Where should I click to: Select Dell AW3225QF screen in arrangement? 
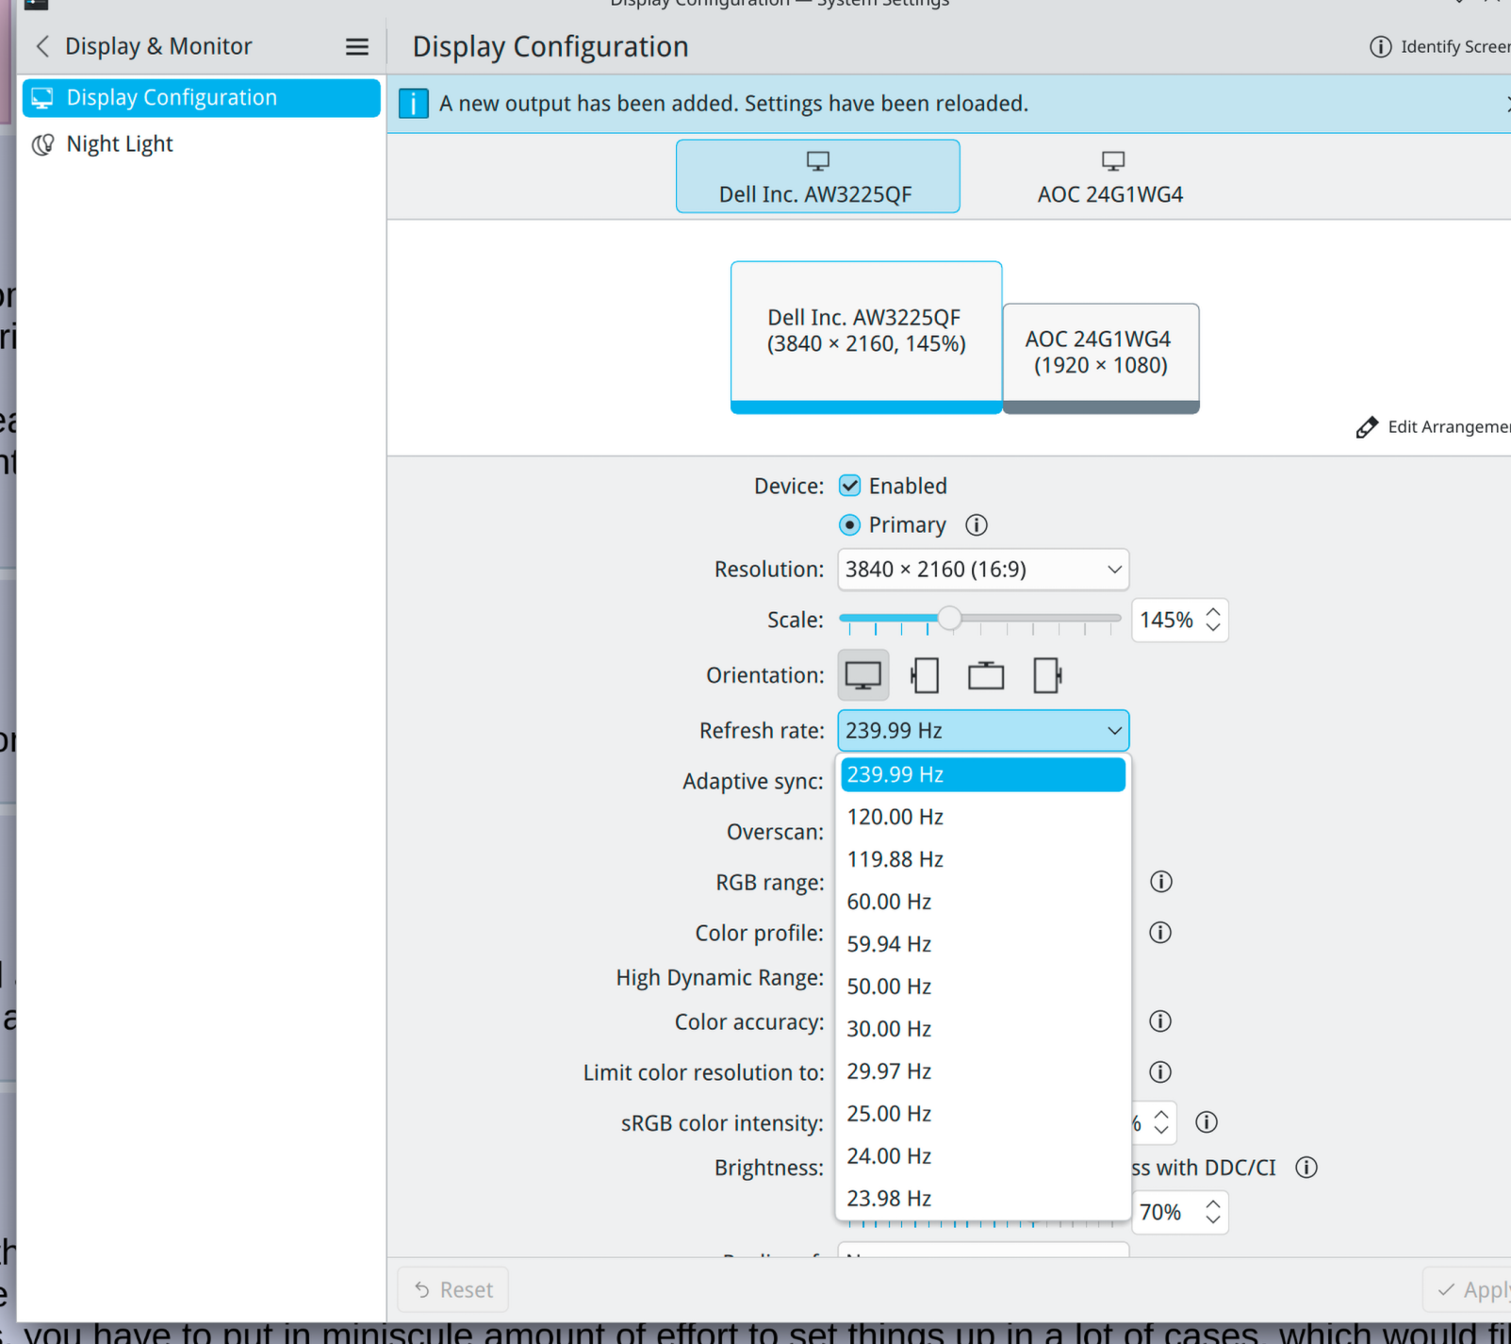tap(866, 337)
